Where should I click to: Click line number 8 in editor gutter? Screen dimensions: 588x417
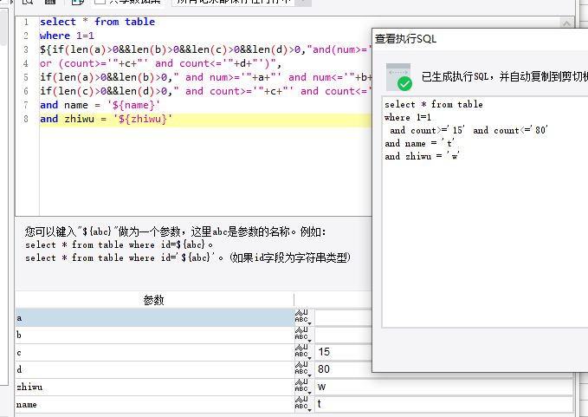pos(26,119)
